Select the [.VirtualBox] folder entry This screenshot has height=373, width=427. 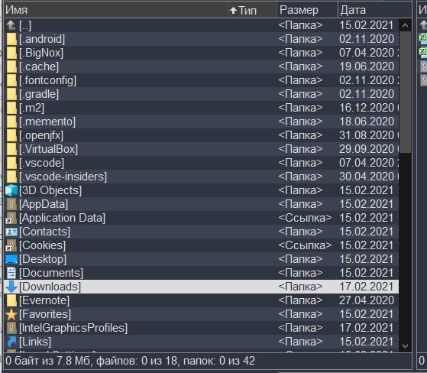201,149
